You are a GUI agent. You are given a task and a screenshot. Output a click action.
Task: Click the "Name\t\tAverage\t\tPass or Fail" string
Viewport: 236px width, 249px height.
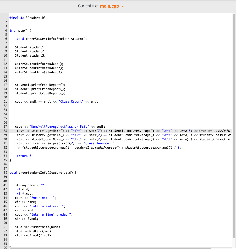click(59, 127)
